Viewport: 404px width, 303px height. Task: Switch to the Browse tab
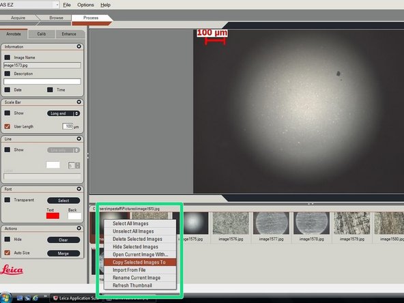point(56,18)
